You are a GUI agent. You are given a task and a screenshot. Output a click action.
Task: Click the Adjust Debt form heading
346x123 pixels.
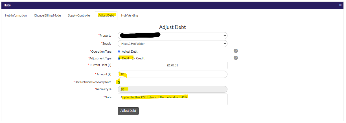(x=172, y=27)
